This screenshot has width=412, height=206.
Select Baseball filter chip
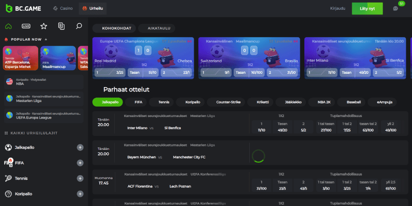(351, 102)
